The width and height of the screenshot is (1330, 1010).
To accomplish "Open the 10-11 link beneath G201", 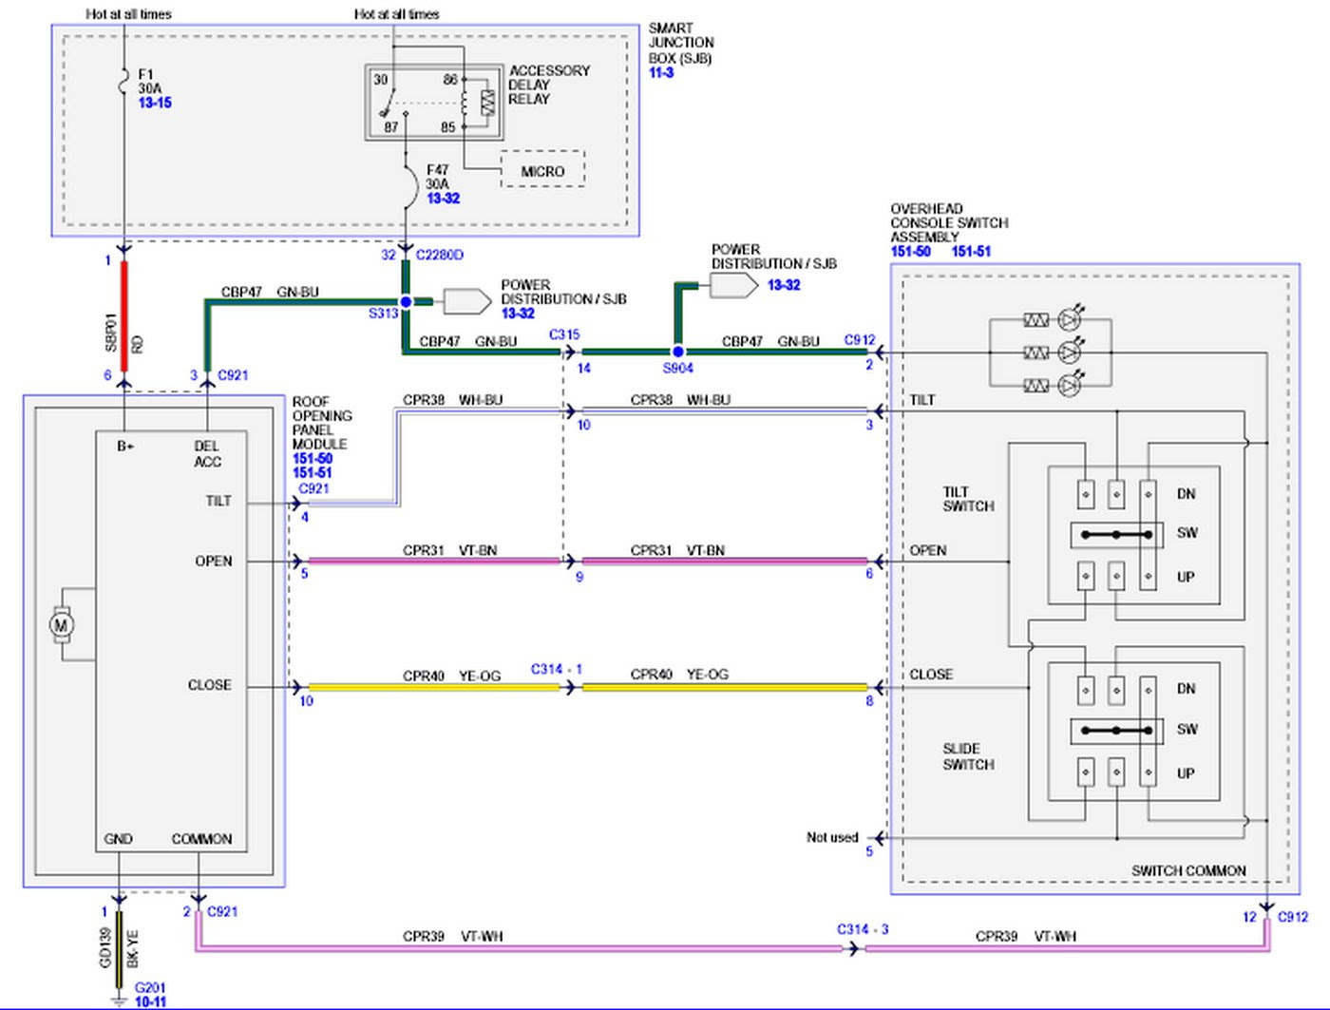I will (150, 1001).
